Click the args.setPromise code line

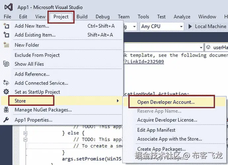click(x=92, y=159)
